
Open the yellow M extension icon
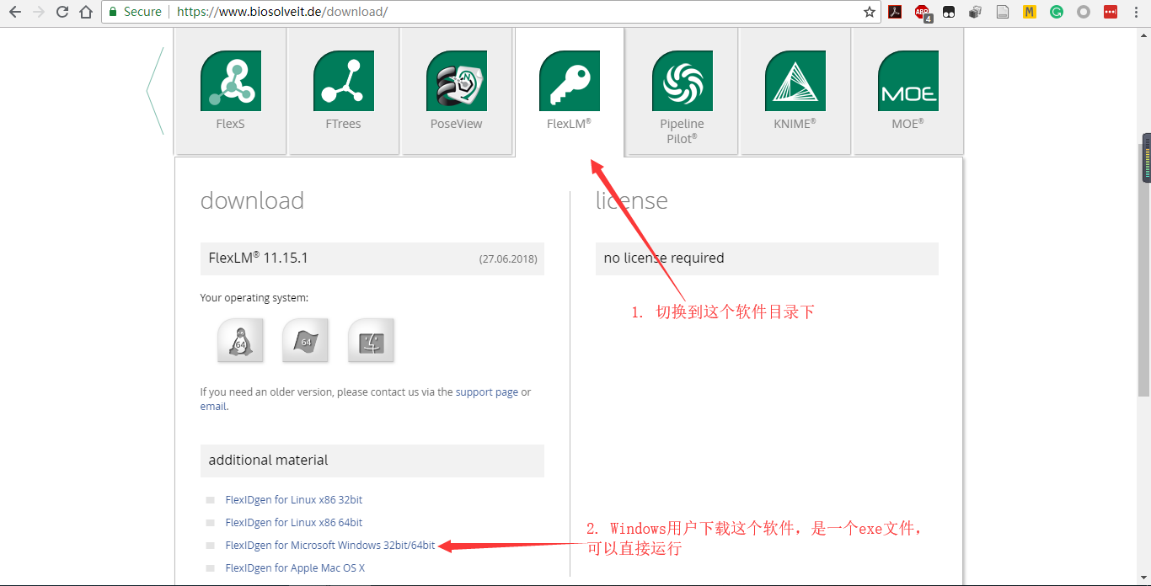click(1029, 12)
